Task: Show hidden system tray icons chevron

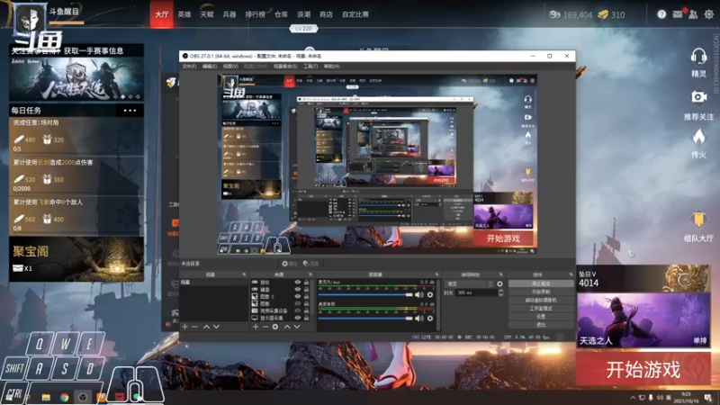Action: click(633, 398)
